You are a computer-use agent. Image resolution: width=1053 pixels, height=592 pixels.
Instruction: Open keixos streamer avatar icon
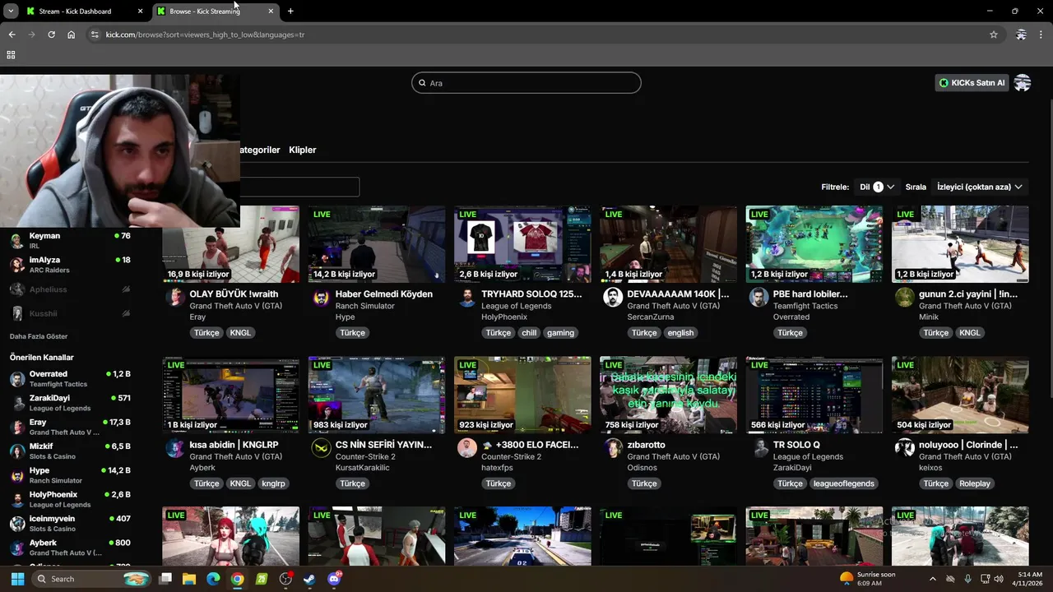[905, 448]
